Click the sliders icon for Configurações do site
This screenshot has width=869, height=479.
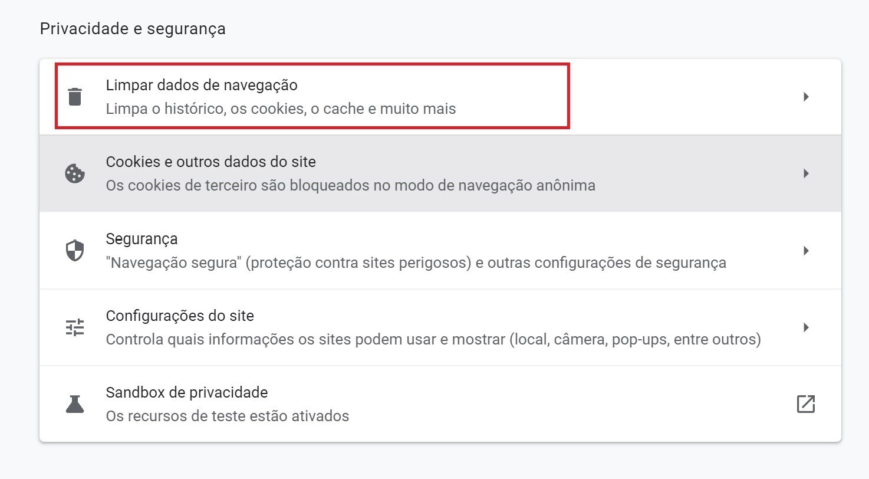pos(75,327)
